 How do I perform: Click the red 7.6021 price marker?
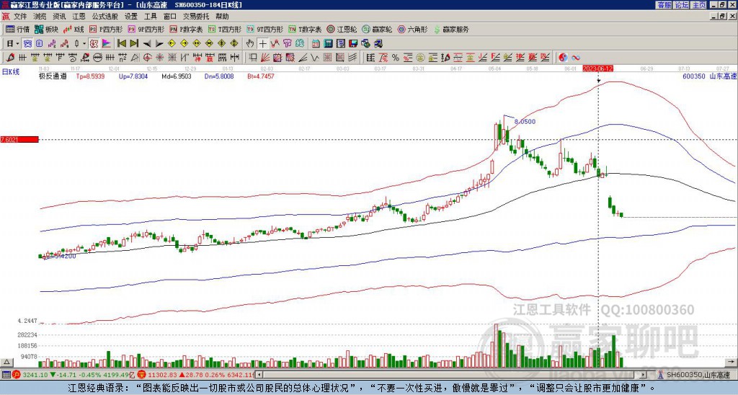(x=19, y=139)
